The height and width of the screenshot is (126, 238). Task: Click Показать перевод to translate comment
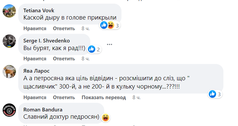pos(104,97)
